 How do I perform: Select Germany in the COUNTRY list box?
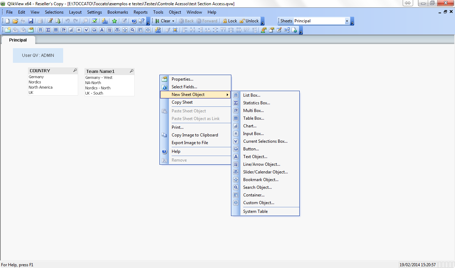coord(36,77)
